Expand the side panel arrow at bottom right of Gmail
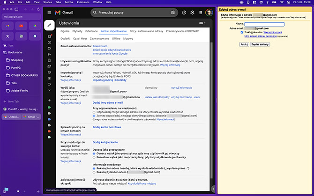The image size is (314, 196). pos(213,189)
